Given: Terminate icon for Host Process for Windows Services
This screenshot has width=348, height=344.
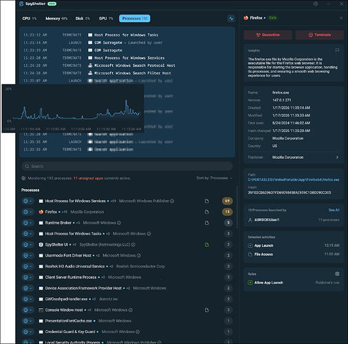Looking at the screenshot, I should click(25, 201).
